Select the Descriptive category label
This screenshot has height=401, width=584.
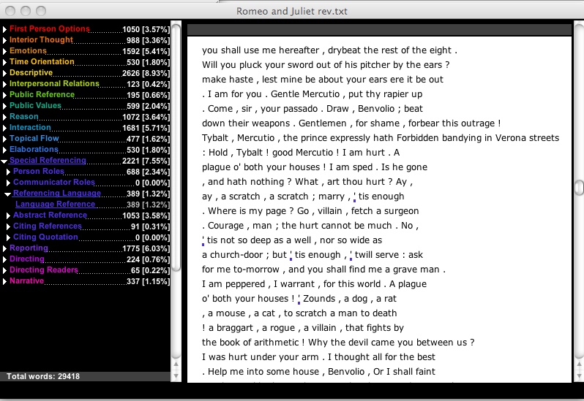coord(31,72)
